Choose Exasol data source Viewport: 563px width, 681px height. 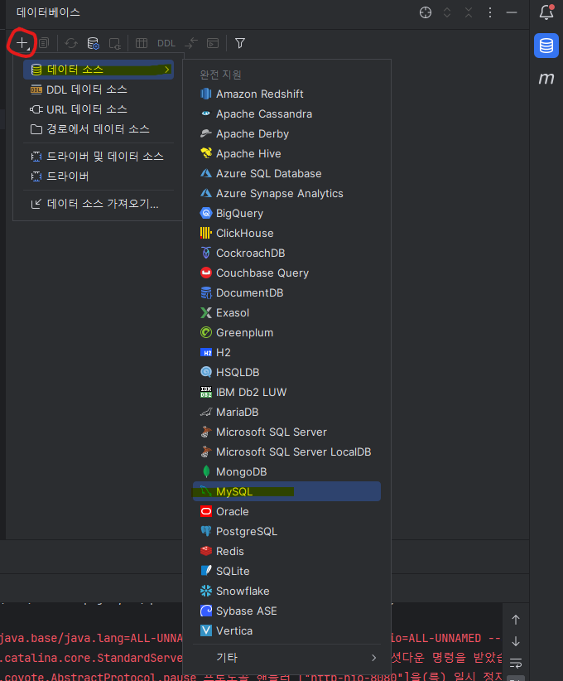click(x=287, y=312)
